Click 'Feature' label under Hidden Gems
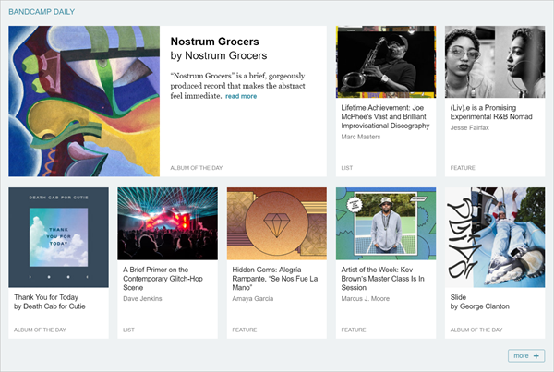554x372 pixels. click(245, 330)
